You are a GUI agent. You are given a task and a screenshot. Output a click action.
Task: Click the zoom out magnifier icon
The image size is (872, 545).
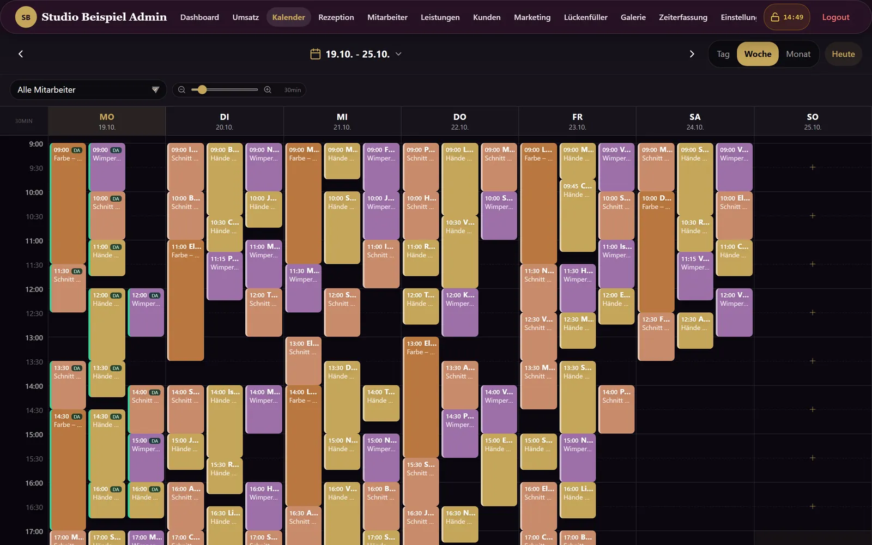coord(182,90)
